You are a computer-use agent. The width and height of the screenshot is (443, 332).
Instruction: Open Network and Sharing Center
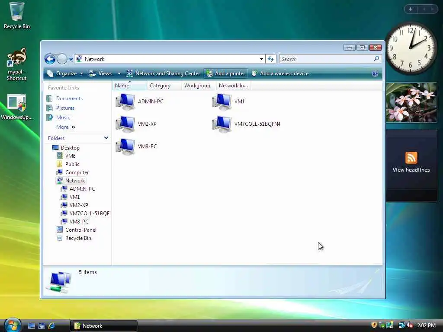(x=163, y=73)
